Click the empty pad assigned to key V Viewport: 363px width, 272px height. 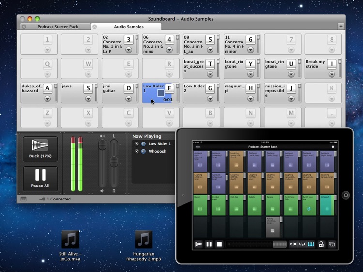click(161, 117)
